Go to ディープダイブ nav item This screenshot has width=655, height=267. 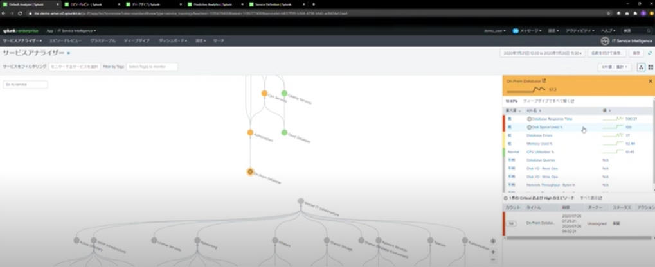coord(137,41)
